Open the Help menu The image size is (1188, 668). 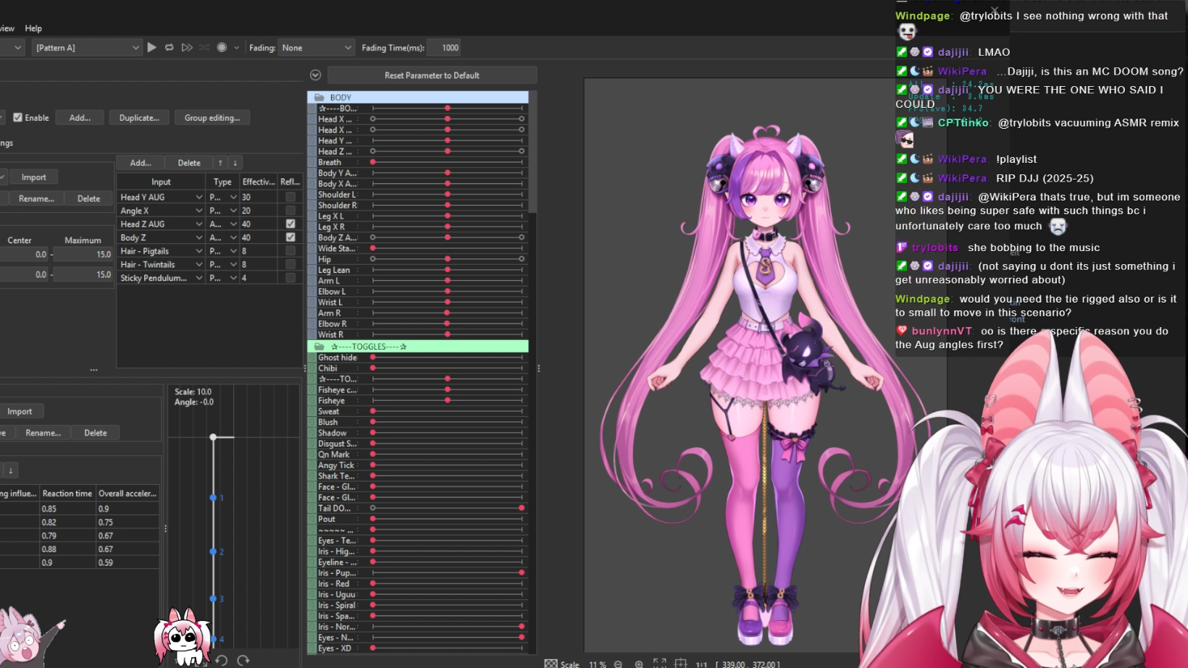33,28
